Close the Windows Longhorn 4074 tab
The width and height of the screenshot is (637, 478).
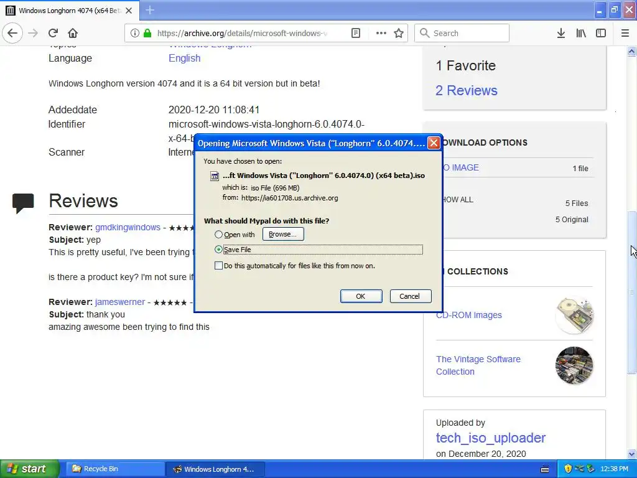coord(129,11)
